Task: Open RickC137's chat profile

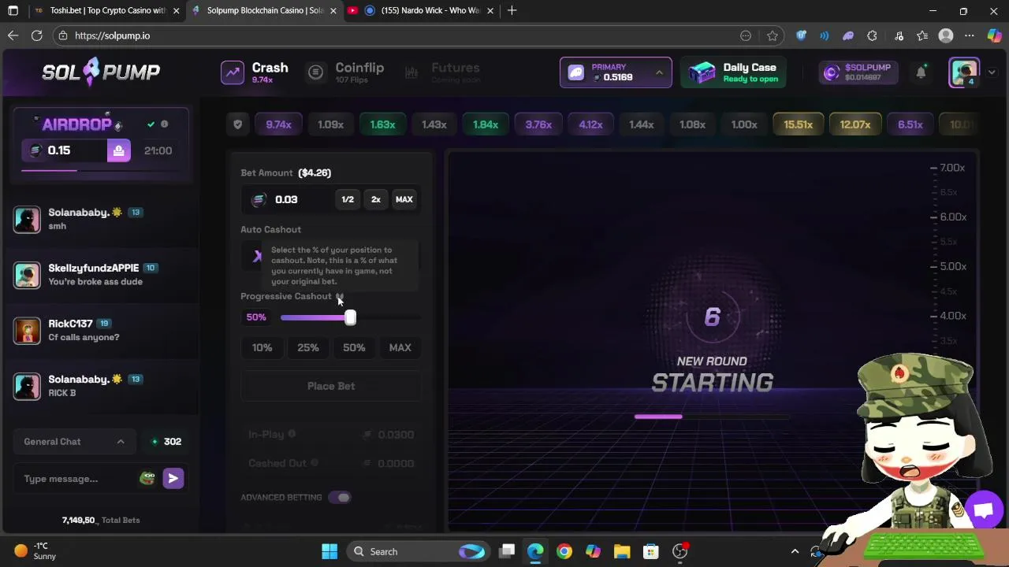Action: pos(70,324)
